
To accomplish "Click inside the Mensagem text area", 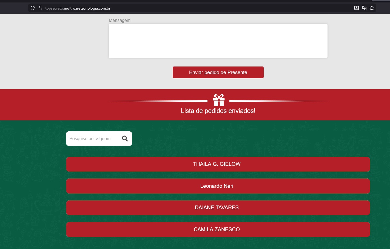I will [218, 41].
